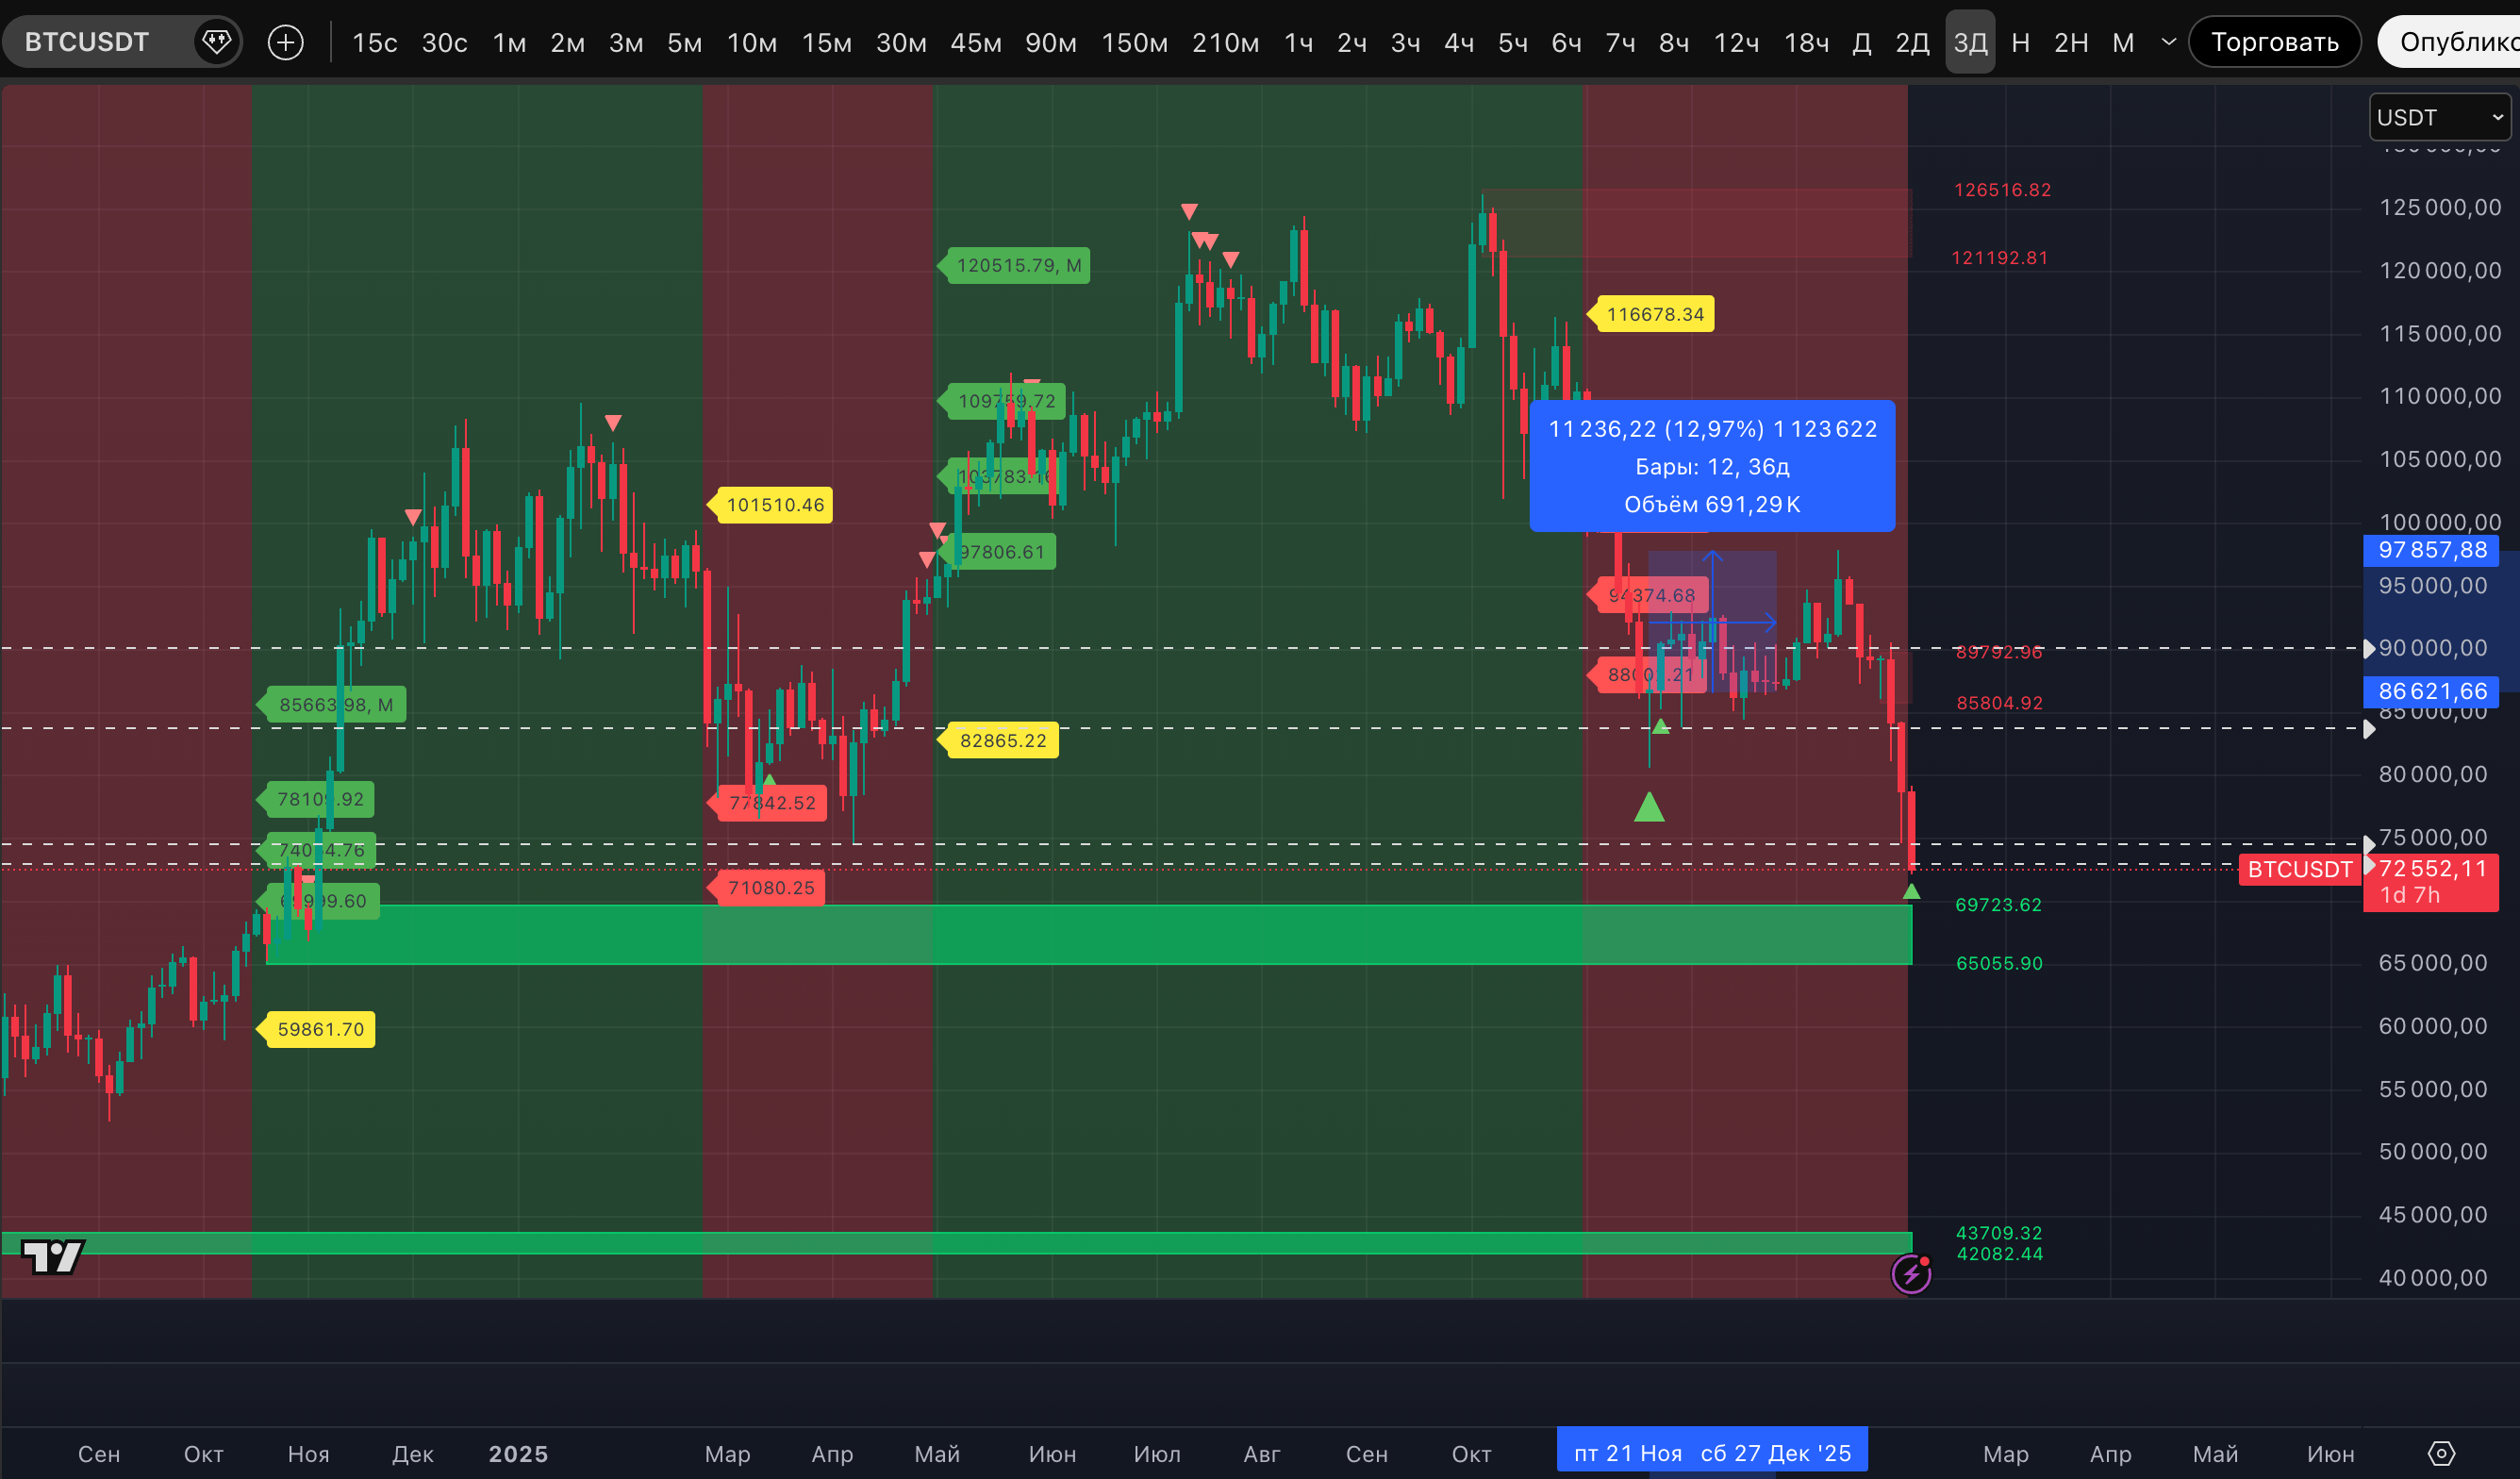The image size is (2520, 1479).
Task: Switch to the 1ч timeframe
Action: coord(1298,42)
